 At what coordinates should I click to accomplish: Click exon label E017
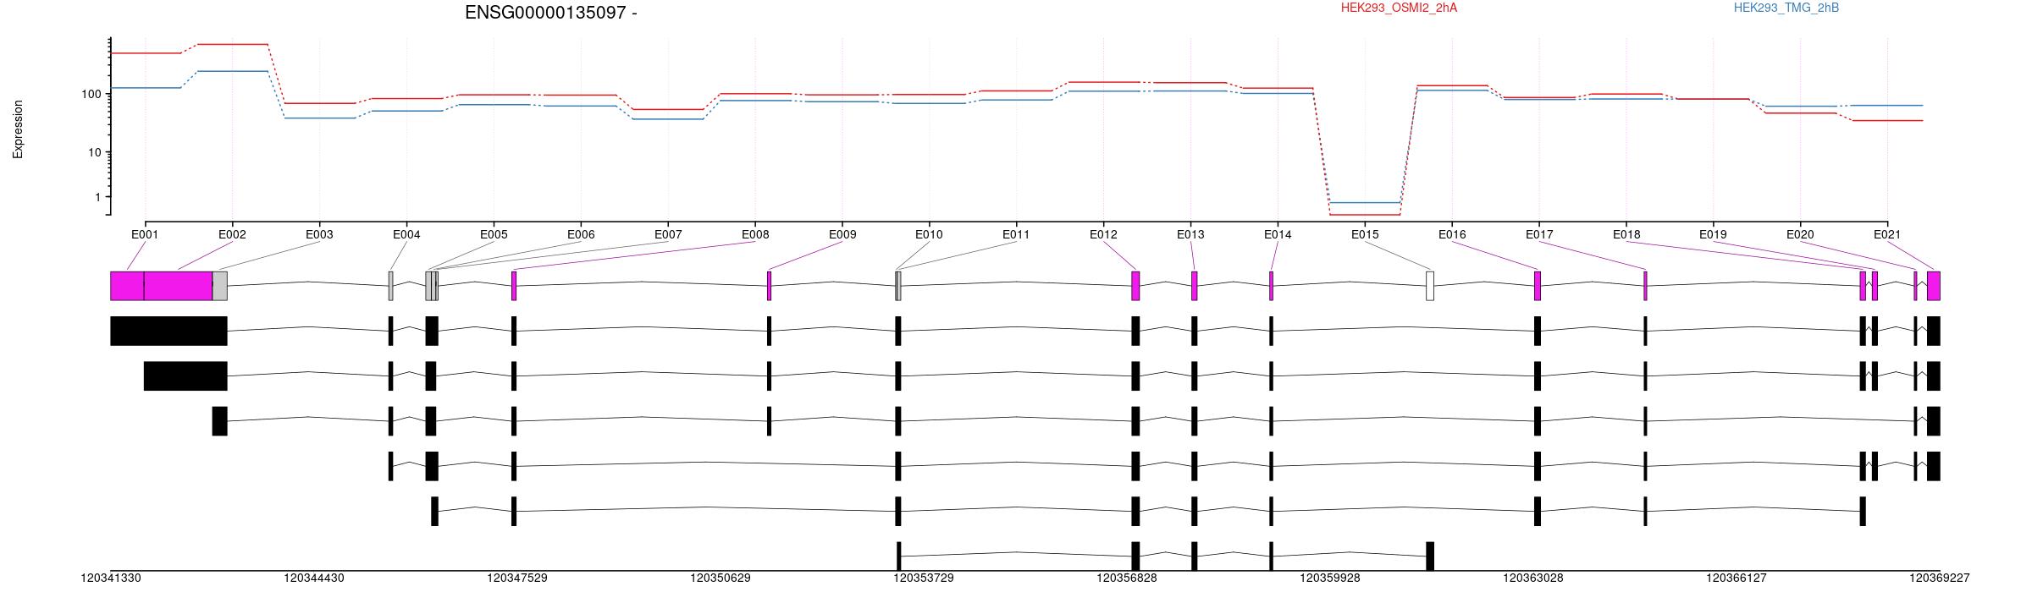pos(1539,234)
